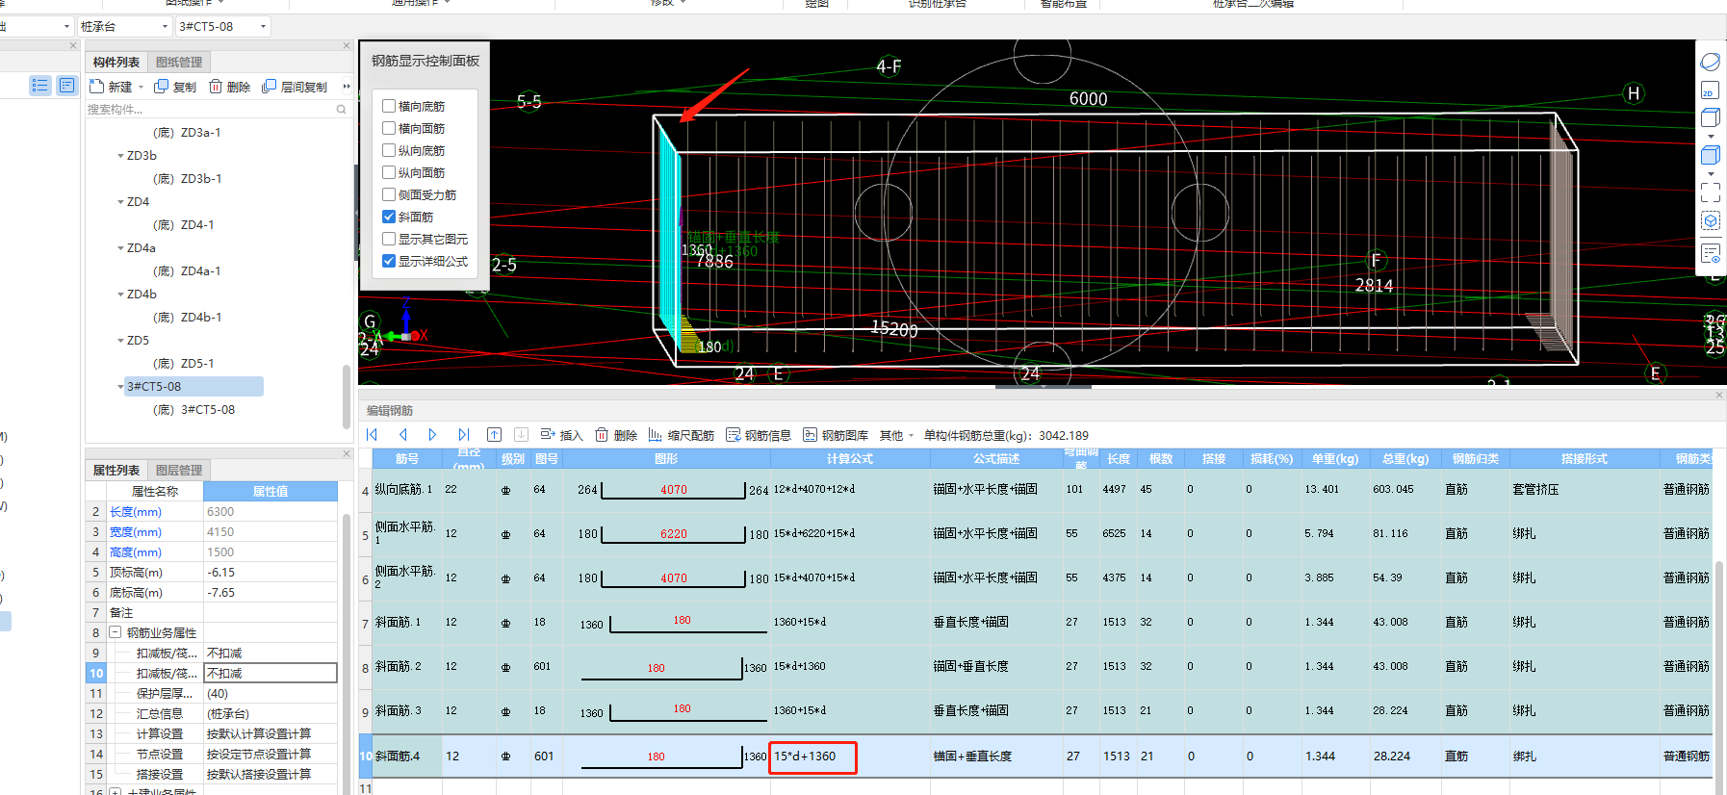Switch to 属性列表 tab
Image resolution: width=1727 pixels, height=795 pixels.
point(116,470)
